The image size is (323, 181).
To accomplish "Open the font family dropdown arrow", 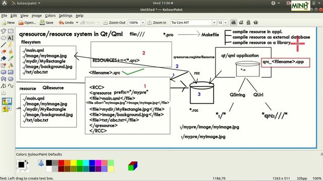I will pyautogui.click(x=214, y=23).
